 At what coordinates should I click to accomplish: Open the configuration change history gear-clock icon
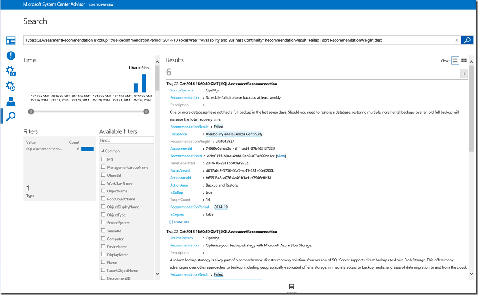[x=11, y=86]
